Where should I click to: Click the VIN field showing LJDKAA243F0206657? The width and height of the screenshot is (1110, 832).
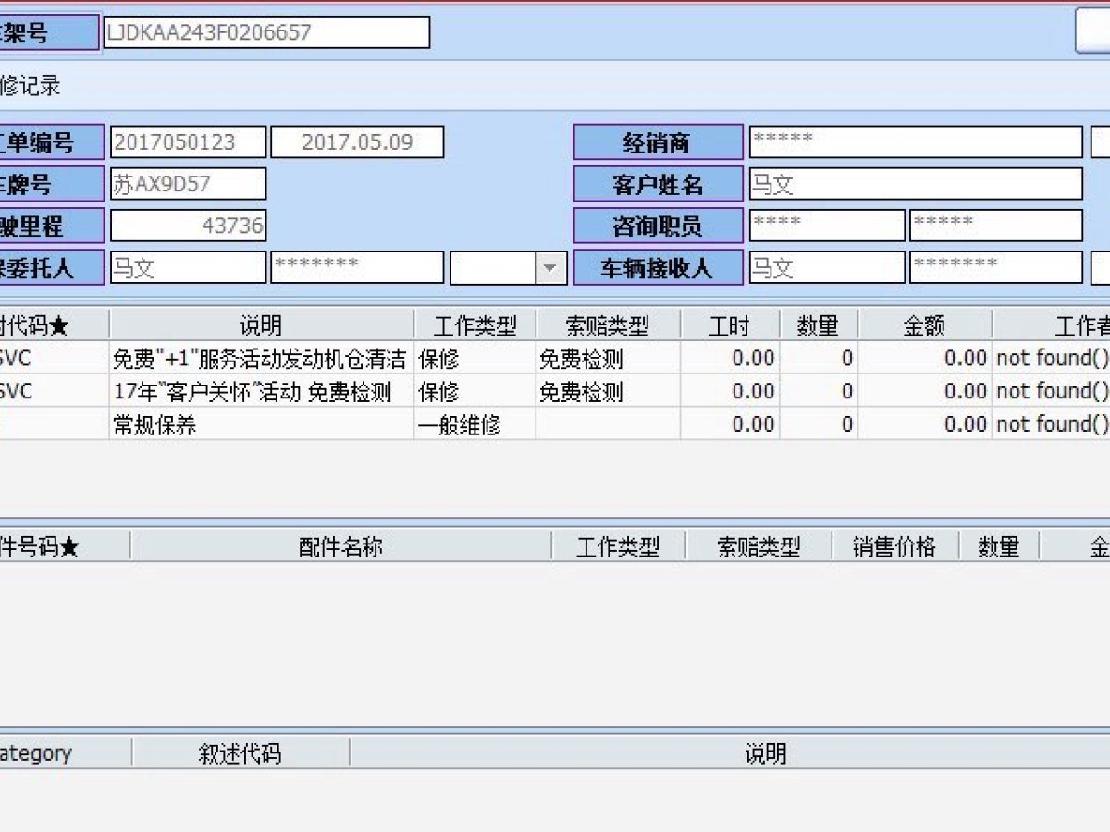pyautogui.click(x=266, y=32)
